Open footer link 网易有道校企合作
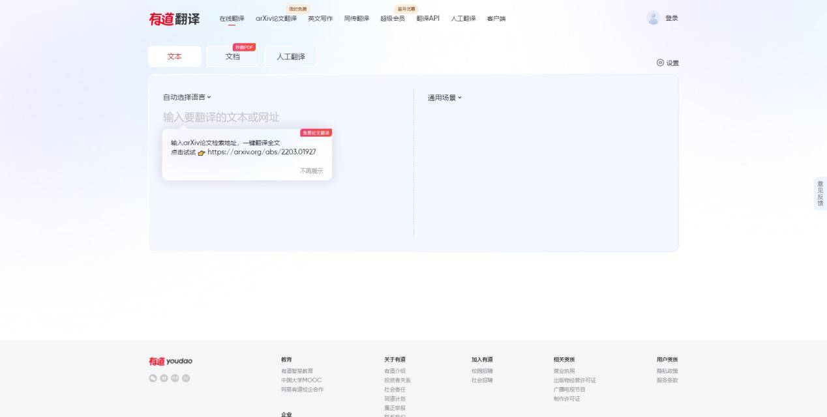The width and height of the screenshot is (827, 417). 302,390
